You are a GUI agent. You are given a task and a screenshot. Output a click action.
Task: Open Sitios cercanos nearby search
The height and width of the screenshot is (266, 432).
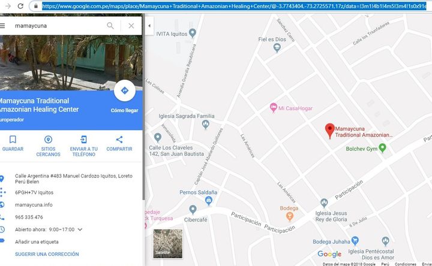click(x=48, y=146)
